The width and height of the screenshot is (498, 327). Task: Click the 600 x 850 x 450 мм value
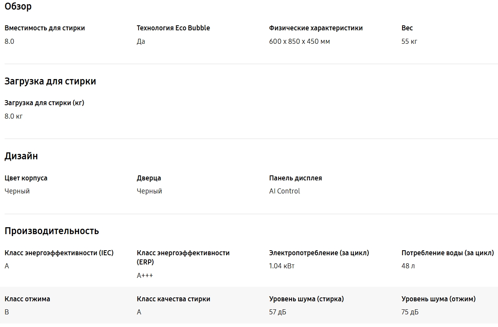[x=299, y=41]
